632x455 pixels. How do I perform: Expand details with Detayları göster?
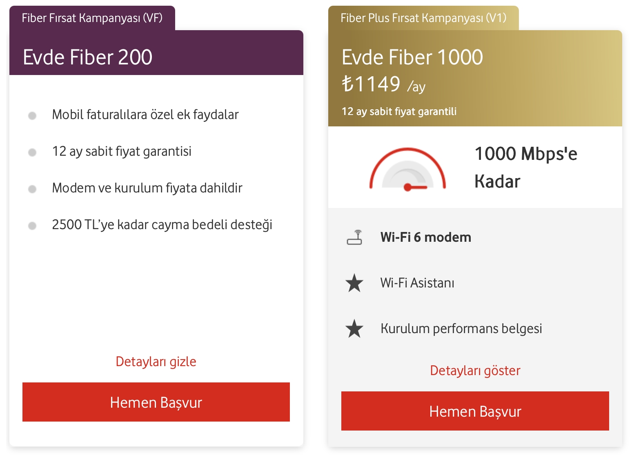(x=475, y=371)
